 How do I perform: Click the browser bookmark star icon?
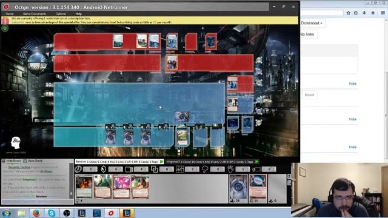pos(349,13)
